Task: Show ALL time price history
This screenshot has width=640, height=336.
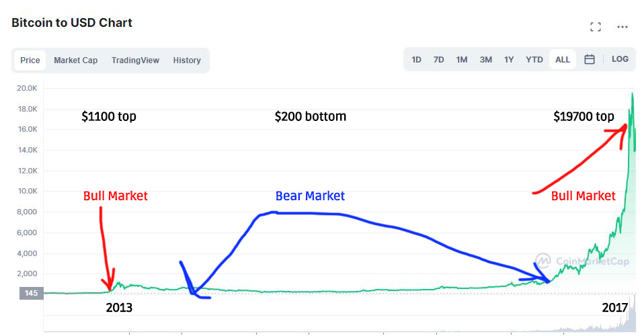Action: tap(563, 59)
